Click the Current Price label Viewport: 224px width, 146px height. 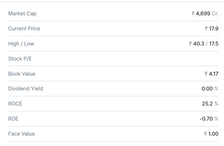point(24,29)
